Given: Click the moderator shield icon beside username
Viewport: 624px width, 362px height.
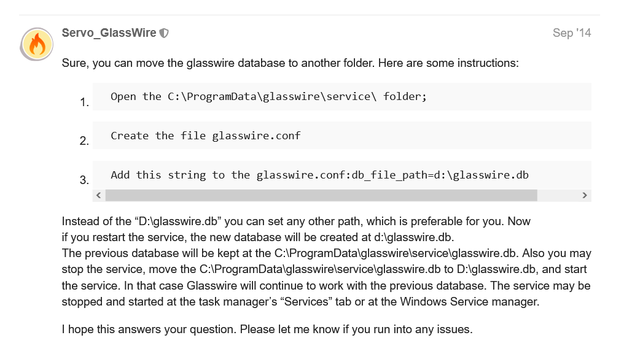Looking at the screenshot, I should click(x=164, y=33).
